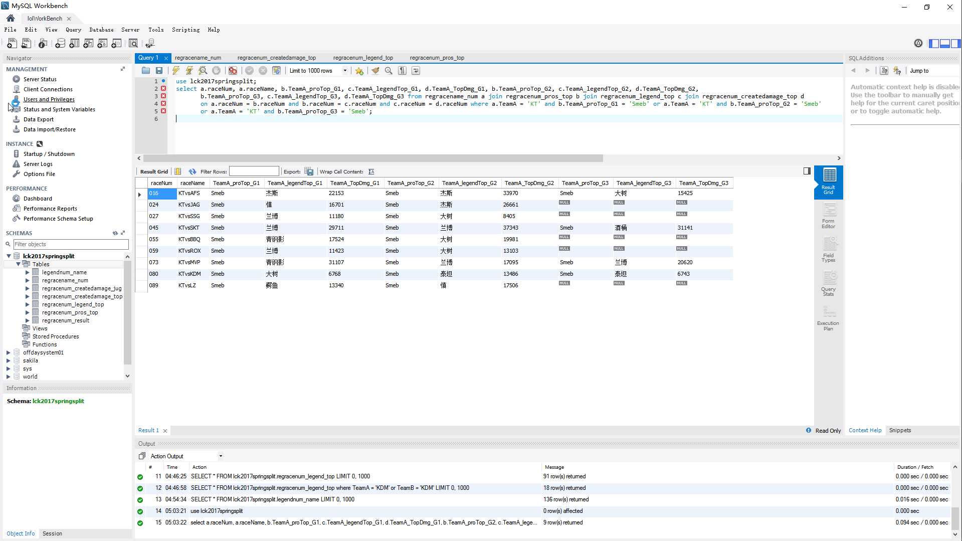This screenshot has width=962, height=541.
Task: Open Workbench preferences gear icon
Action: (918, 44)
